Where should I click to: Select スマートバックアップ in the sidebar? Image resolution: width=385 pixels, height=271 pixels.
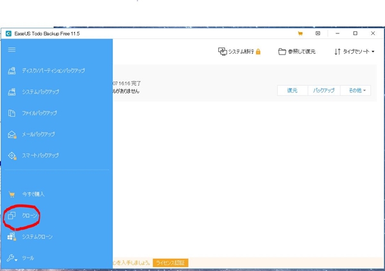coord(40,156)
